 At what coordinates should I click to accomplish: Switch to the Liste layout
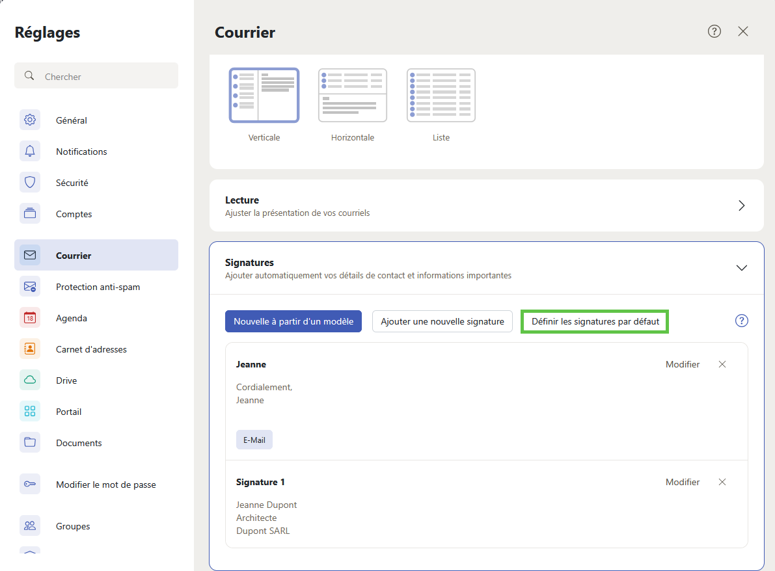(441, 95)
